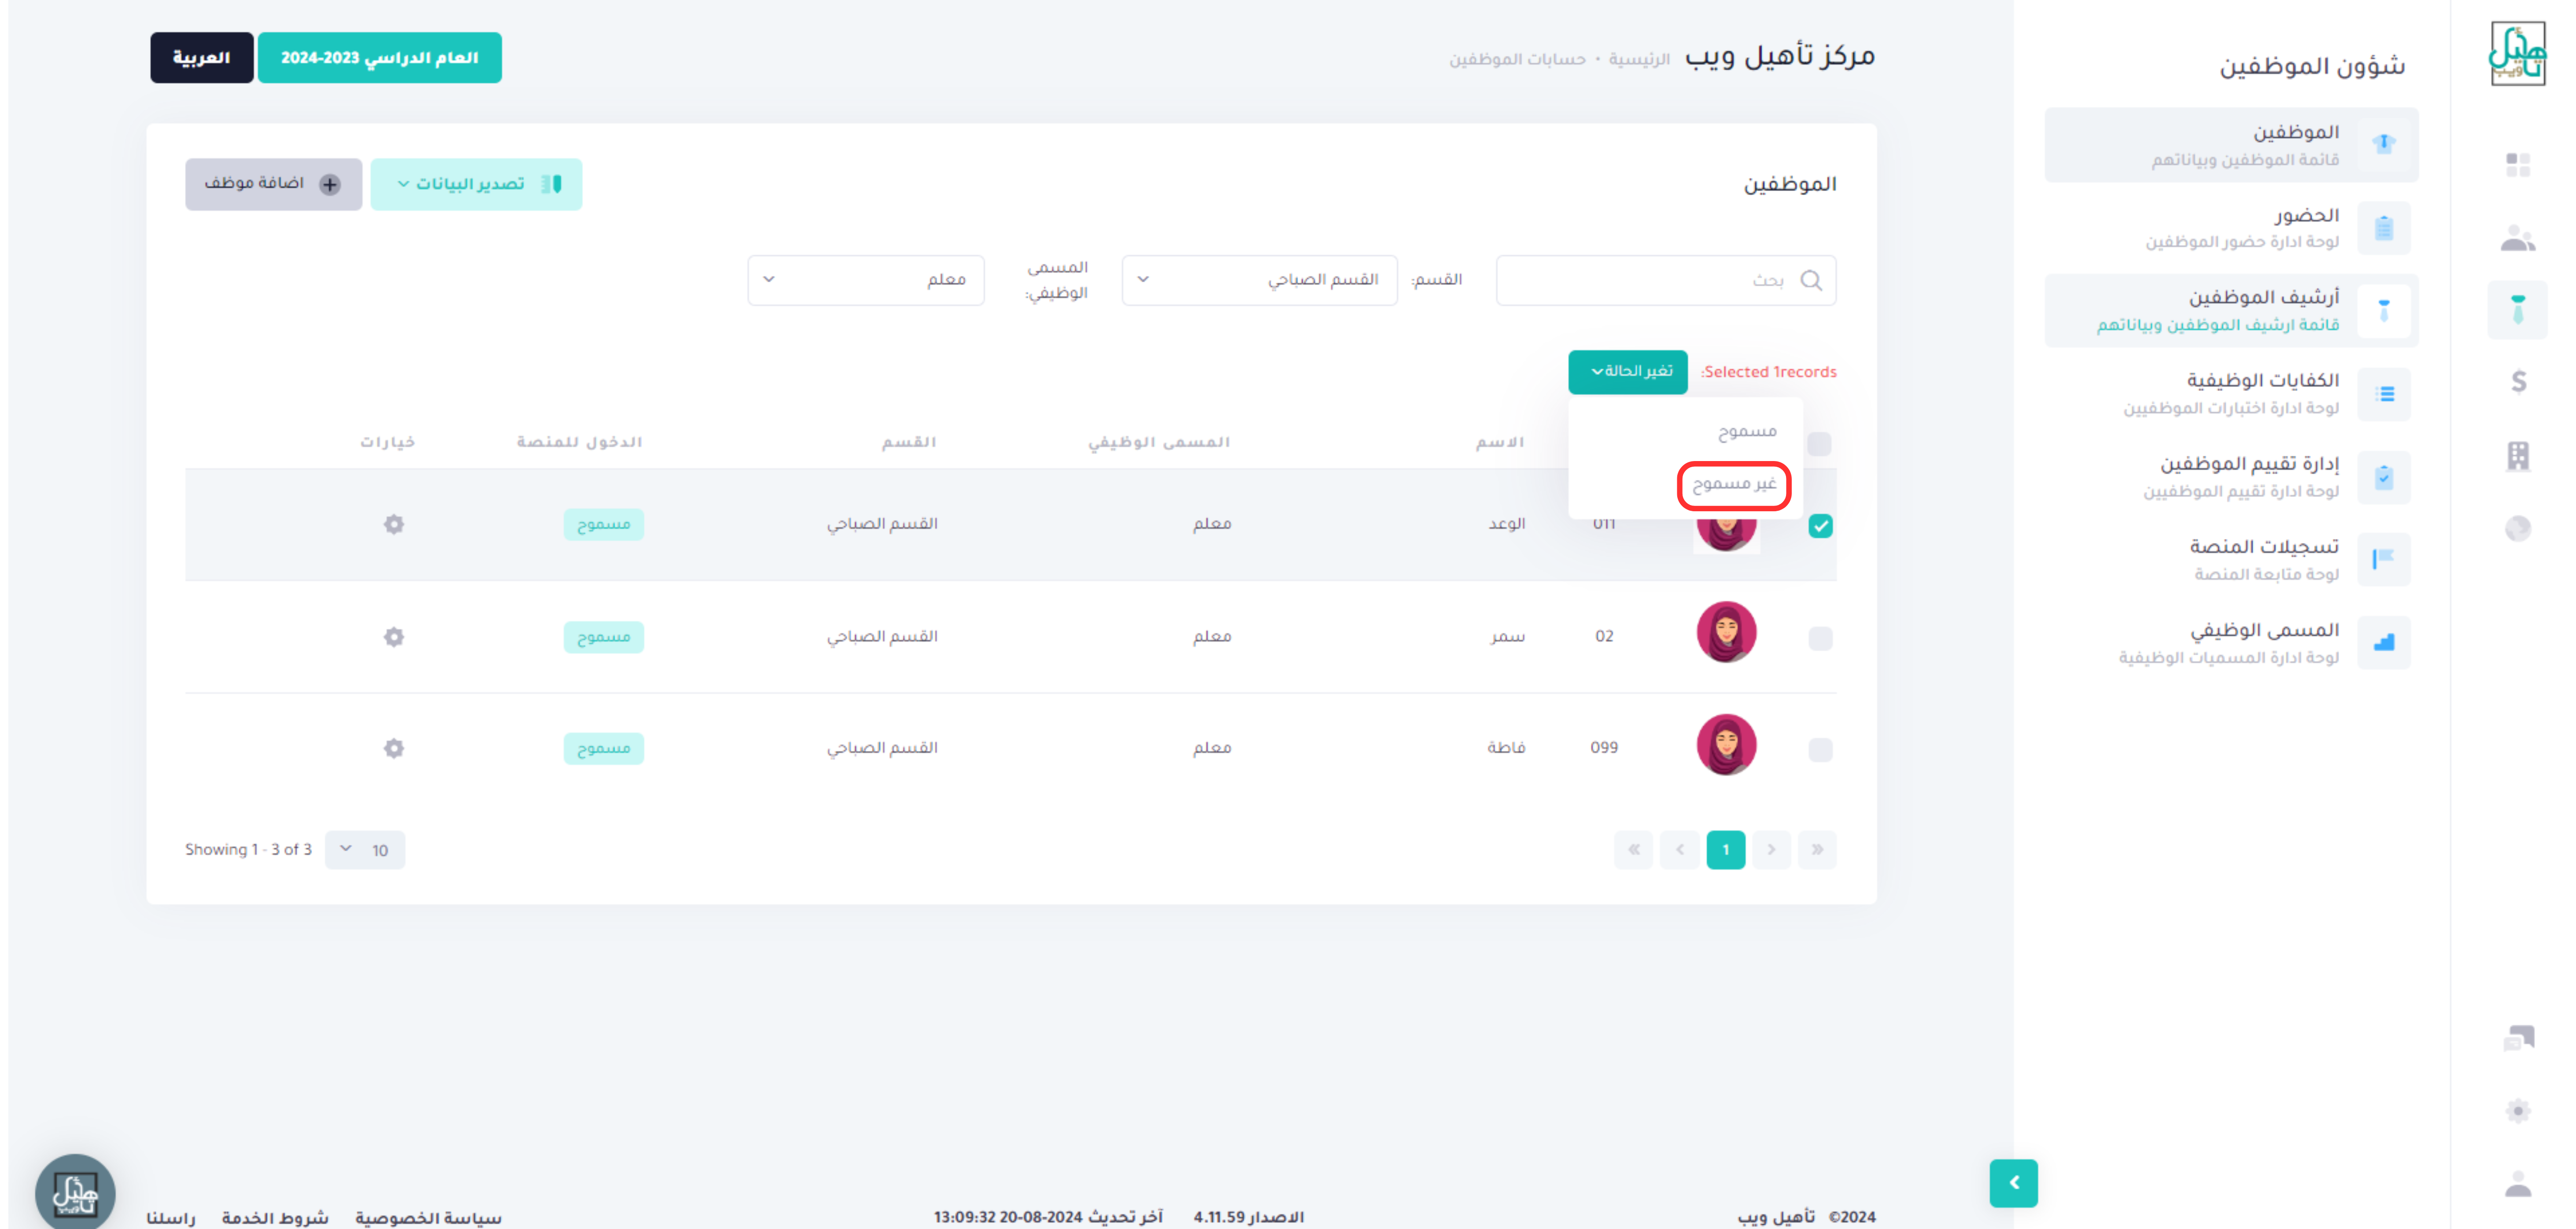
Task: Click the الرئيسية breadcrumb link
Action: click(x=1638, y=60)
